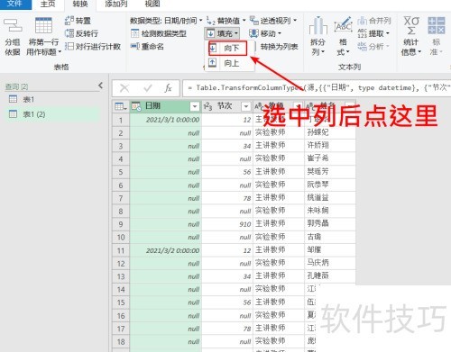Click the 合并列 button

point(374,21)
